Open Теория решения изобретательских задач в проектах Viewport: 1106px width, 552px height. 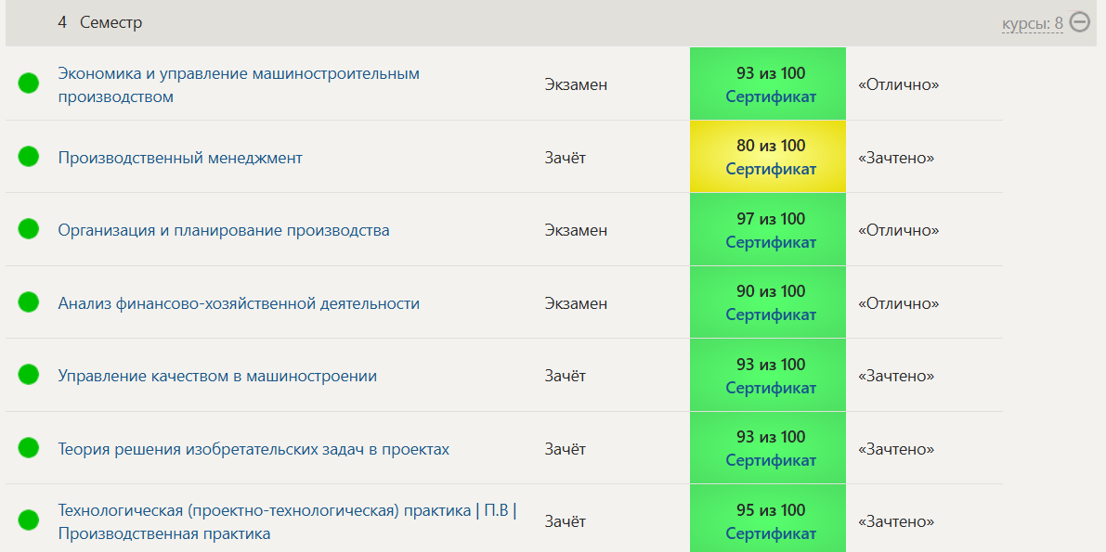(254, 449)
